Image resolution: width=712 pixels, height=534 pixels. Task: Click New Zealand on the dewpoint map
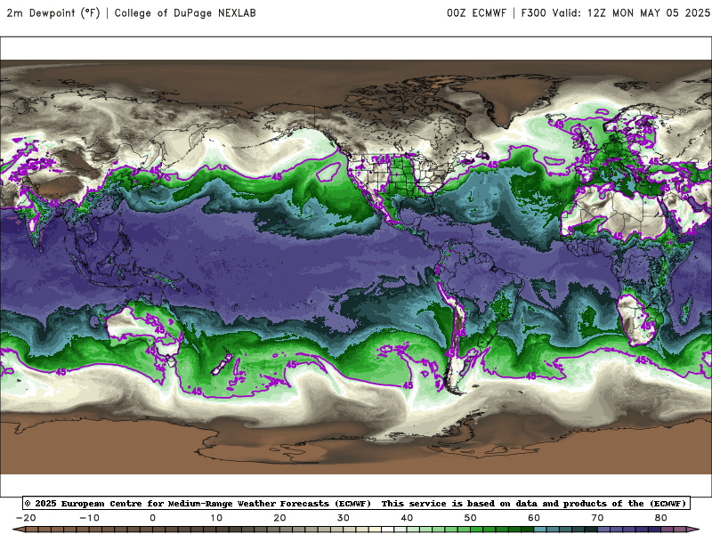click(222, 365)
